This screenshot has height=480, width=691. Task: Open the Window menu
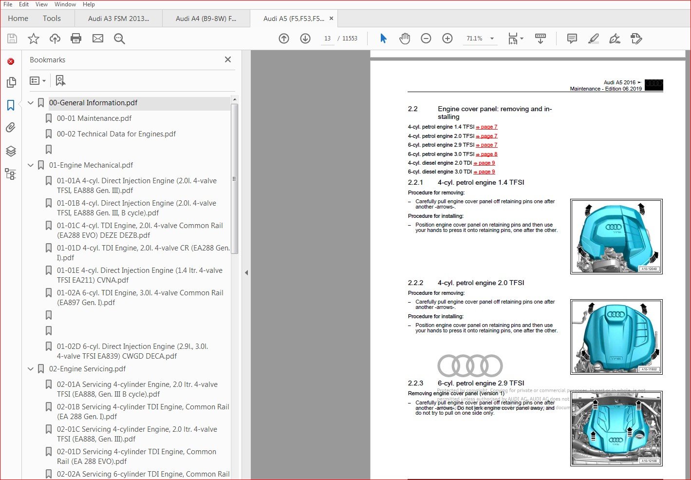tap(65, 4)
